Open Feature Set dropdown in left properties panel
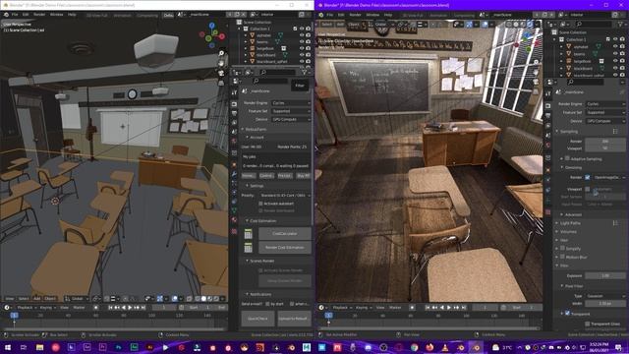 pos(291,111)
